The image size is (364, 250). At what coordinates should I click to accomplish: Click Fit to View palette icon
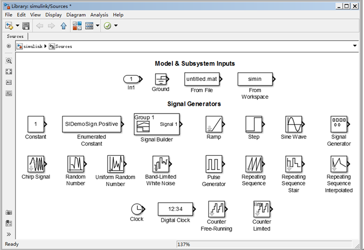[9, 72]
